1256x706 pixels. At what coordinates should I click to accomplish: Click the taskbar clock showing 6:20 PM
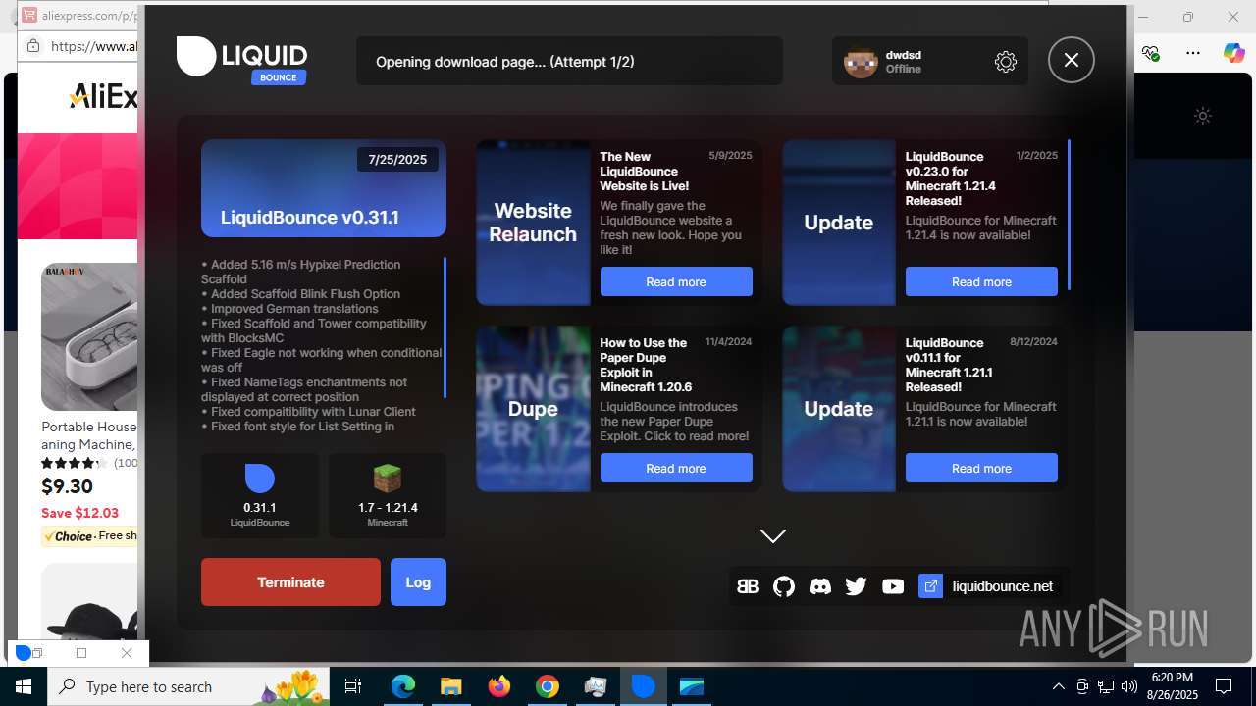1172,685
